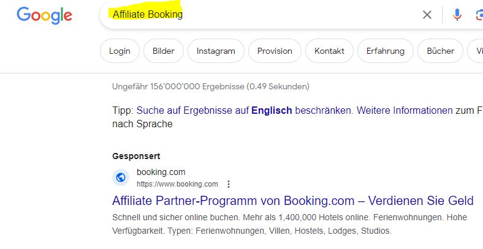Click the partially visible rightmost filter chip
Viewport: 483px width, 249px height.
tap(476, 51)
